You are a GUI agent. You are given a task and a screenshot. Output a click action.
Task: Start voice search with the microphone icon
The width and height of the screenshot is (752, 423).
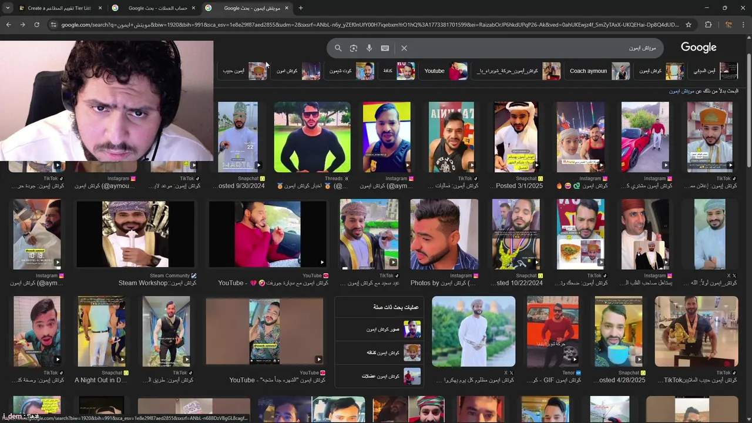point(369,48)
